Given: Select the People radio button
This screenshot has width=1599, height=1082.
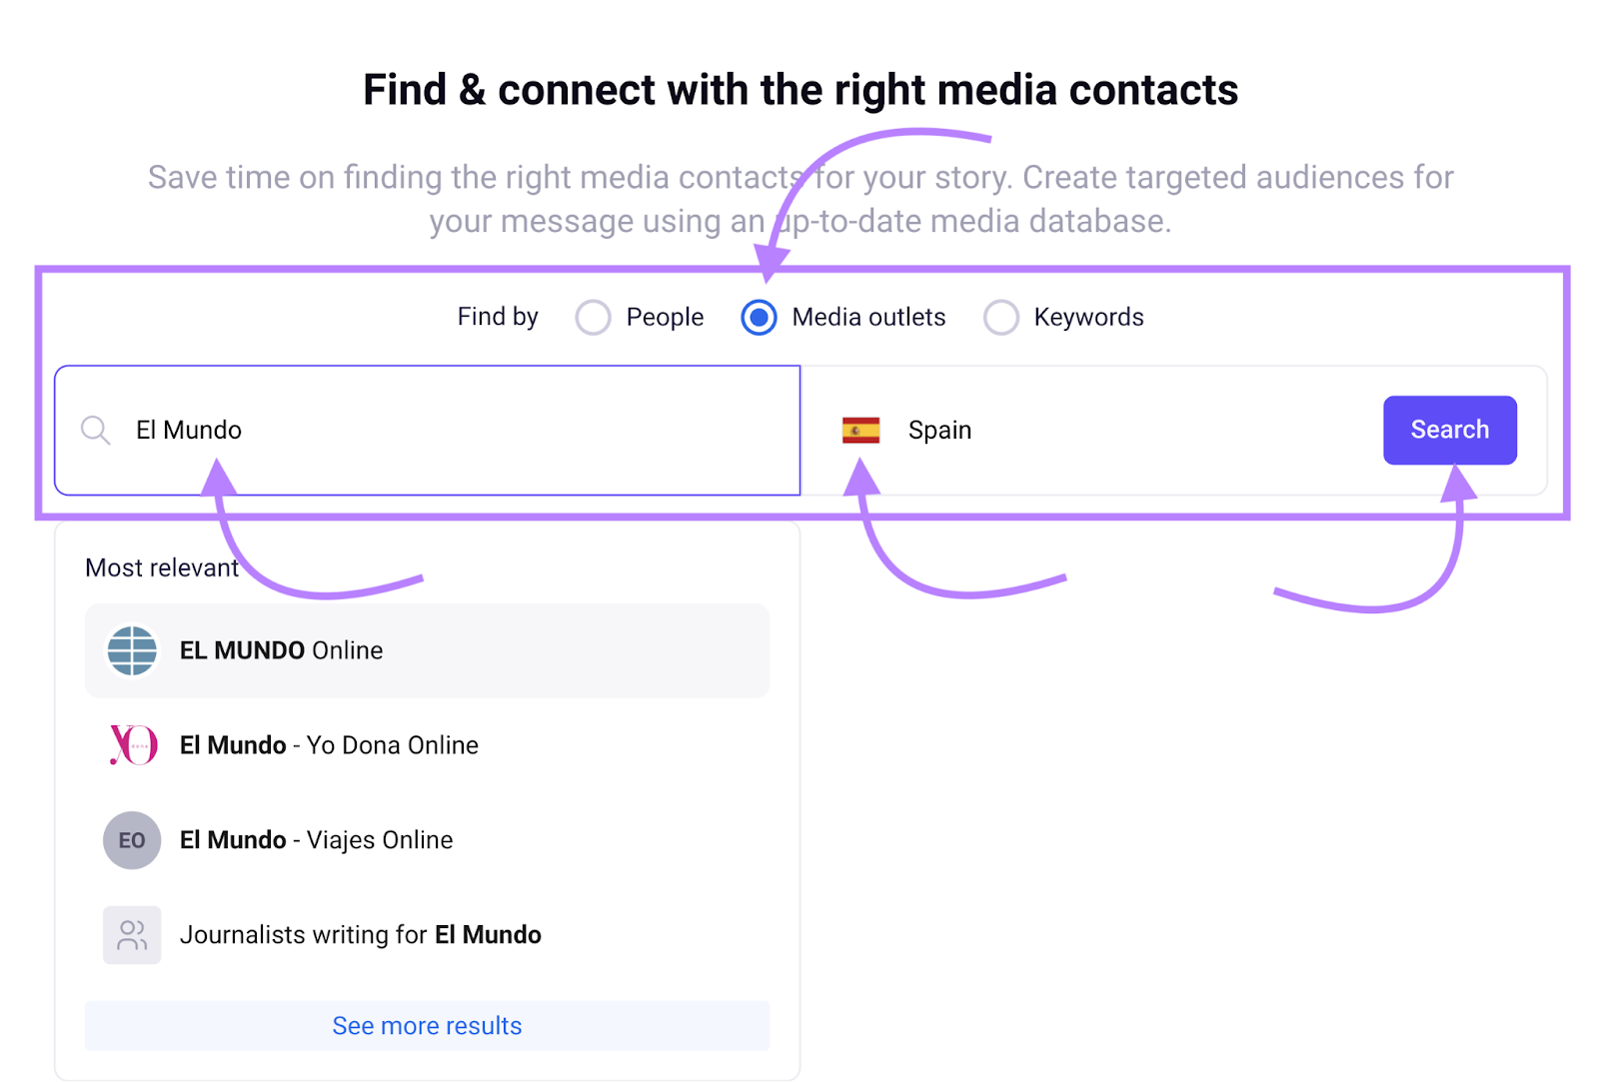Looking at the screenshot, I should point(593,318).
